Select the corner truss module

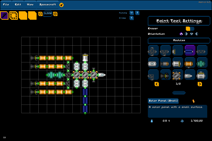[x=153, y=75]
